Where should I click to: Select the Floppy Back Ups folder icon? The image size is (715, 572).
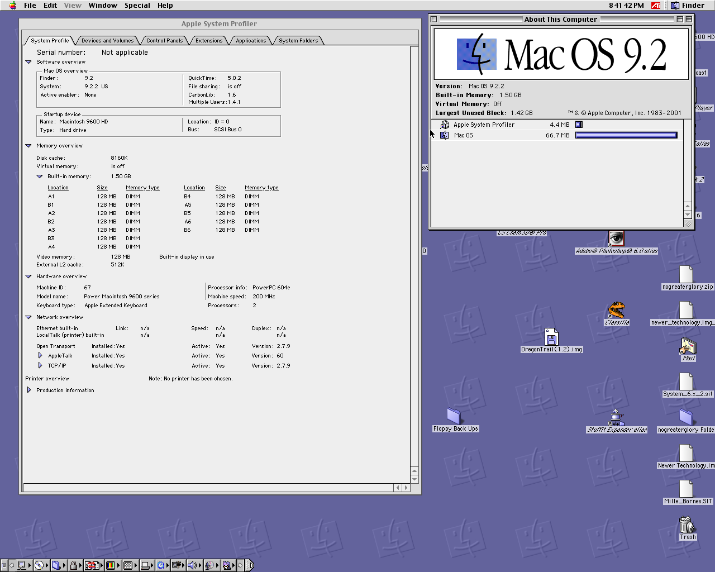click(x=454, y=416)
